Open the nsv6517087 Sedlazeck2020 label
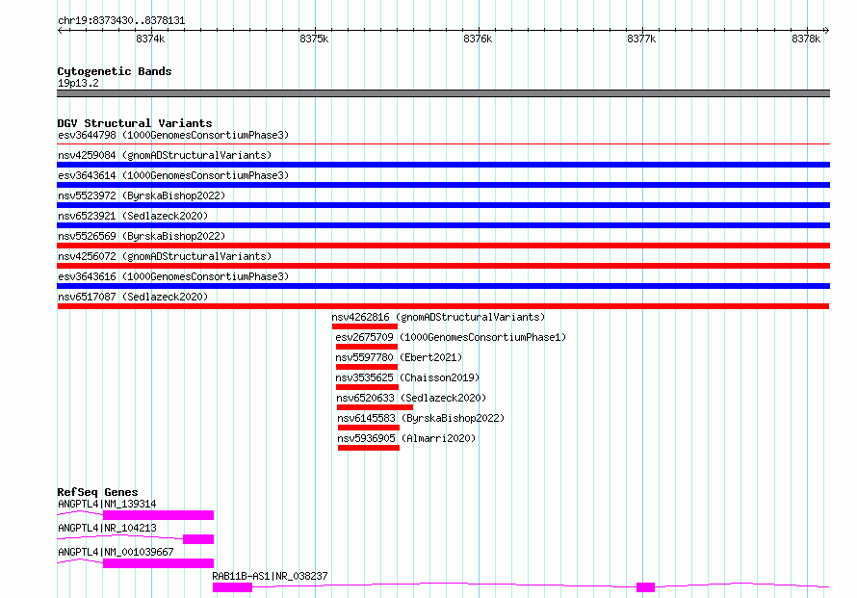The image size is (857, 598). pyautogui.click(x=133, y=297)
